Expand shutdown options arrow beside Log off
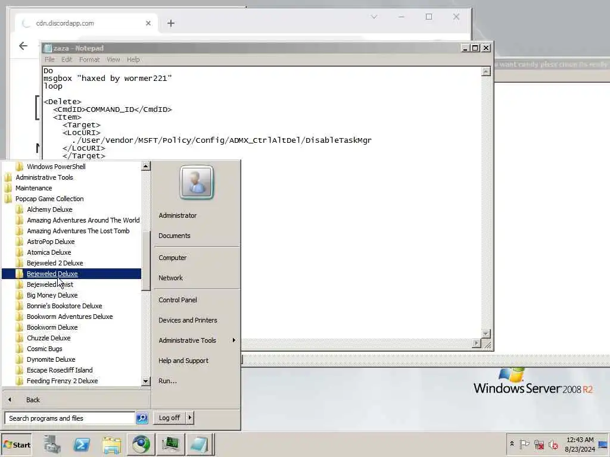 (190, 418)
